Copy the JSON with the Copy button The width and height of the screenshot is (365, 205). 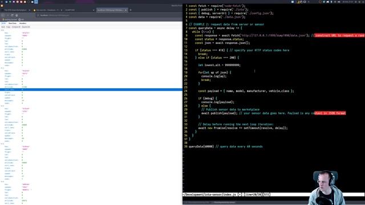pyautogui.click(x=8, y=27)
